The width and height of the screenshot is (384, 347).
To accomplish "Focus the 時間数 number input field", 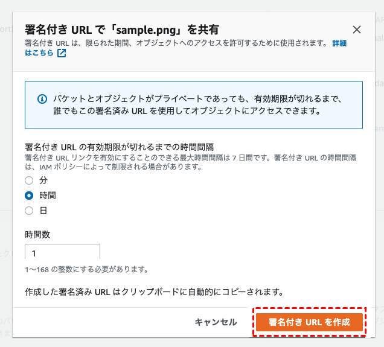I will tap(62, 253).
